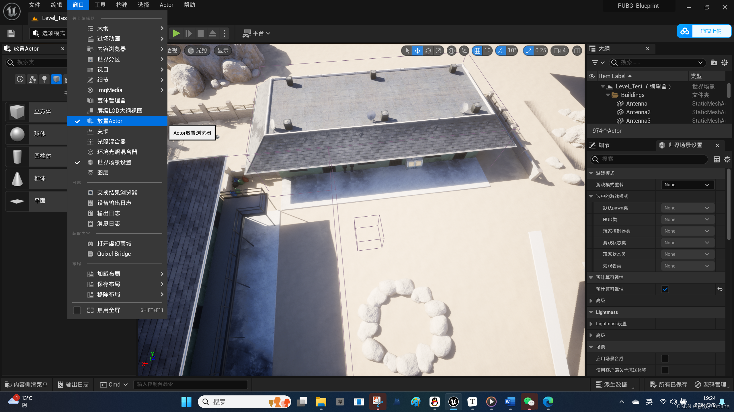Click the add folder icon in outliner
The image size is (734, 412).
pyautogui.click(x=714, y=63)
